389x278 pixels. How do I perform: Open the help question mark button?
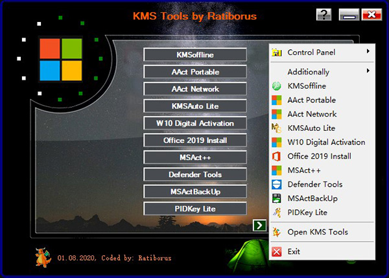324,15
